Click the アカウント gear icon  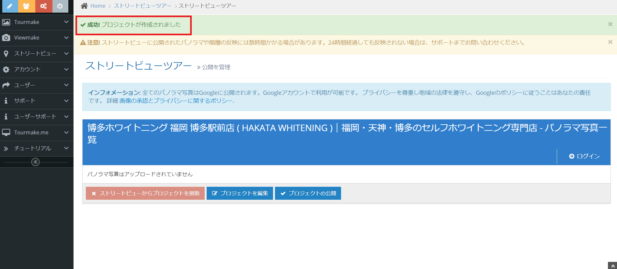(x=6, y=69)
